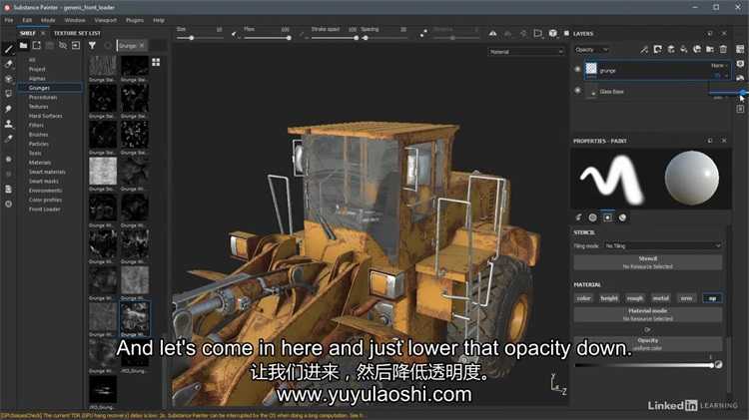Click the shelf import resources icon
Screen dimensions: 749x420
[76, 45]
